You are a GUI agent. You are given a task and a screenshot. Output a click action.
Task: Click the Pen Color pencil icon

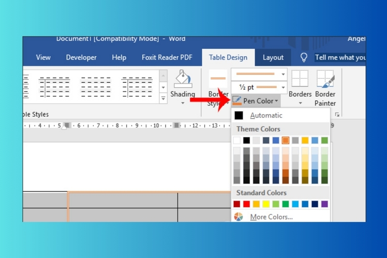tap(237, 101)
